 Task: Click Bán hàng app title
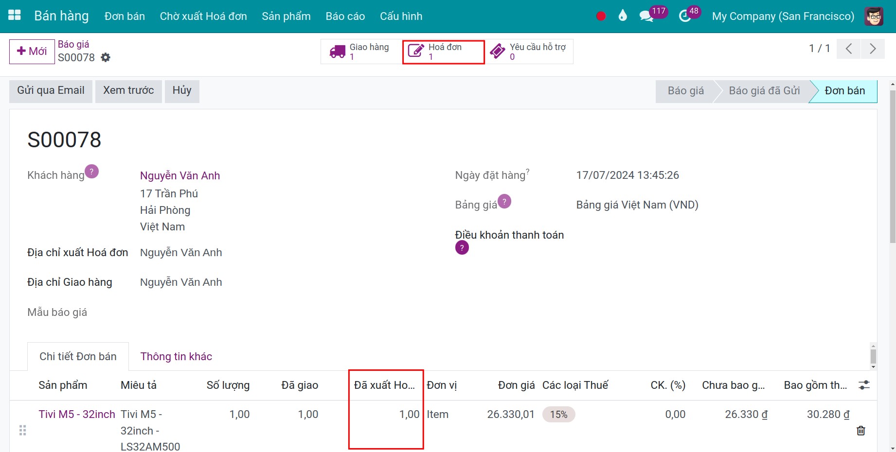pos(61,16)
